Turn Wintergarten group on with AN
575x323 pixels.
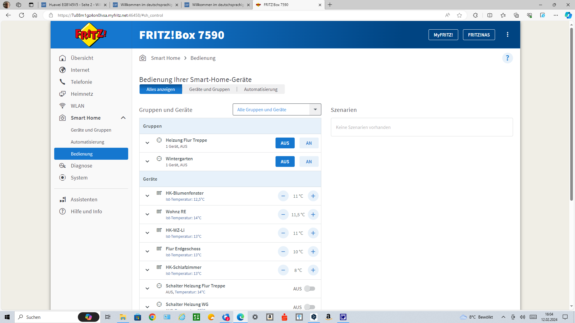pyautogui.click(x=309, y=162)
